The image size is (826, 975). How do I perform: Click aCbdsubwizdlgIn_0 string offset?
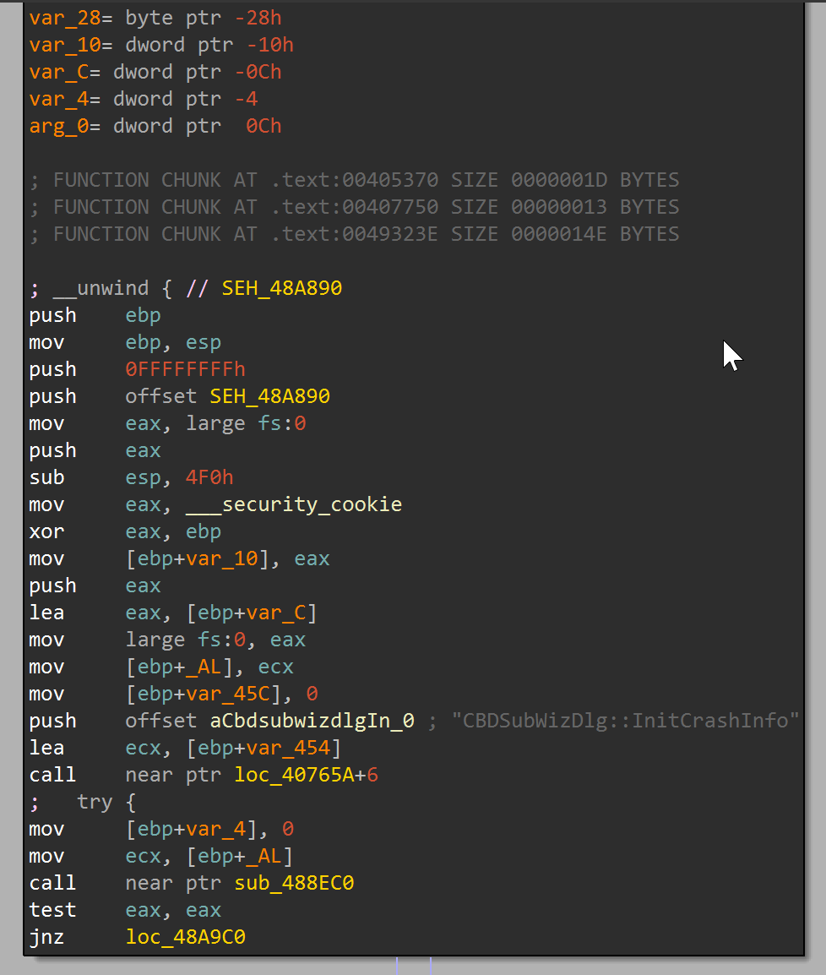[x=312, y=721]
